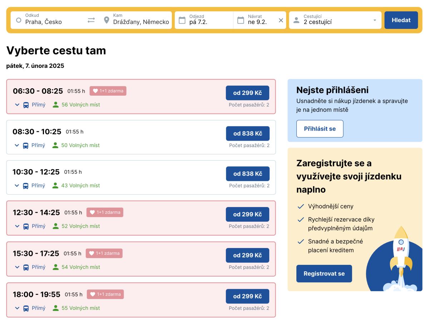Clear the return date with the X icon
The height and width of the screenshot is (323, 429).
(x=281, y=20)
